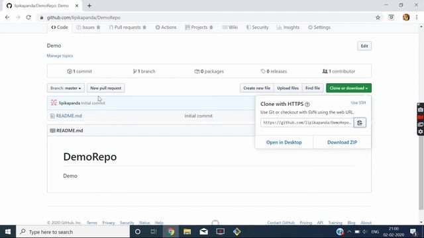Switch to Chrome in the taskbar
This screenshot has height=238, width=424.
coord(171,231)
